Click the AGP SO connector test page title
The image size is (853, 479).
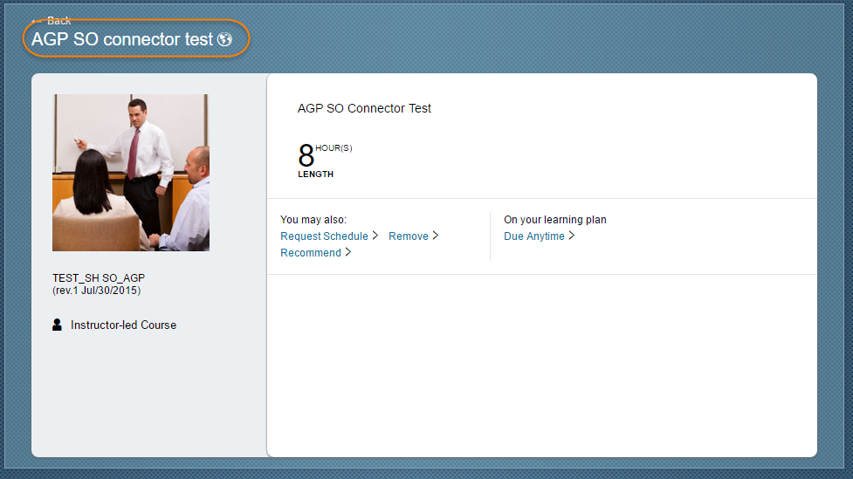[x=122, y=39]
